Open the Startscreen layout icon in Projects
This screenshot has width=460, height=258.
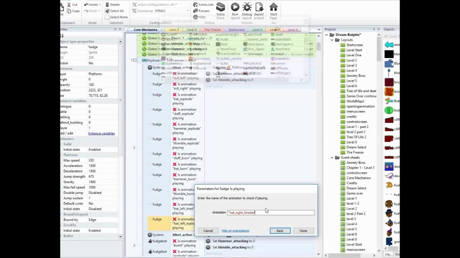342,45
